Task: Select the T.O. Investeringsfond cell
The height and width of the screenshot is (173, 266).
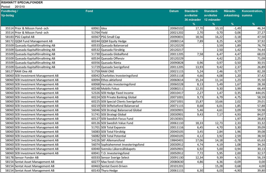Action: pos(135,153)
